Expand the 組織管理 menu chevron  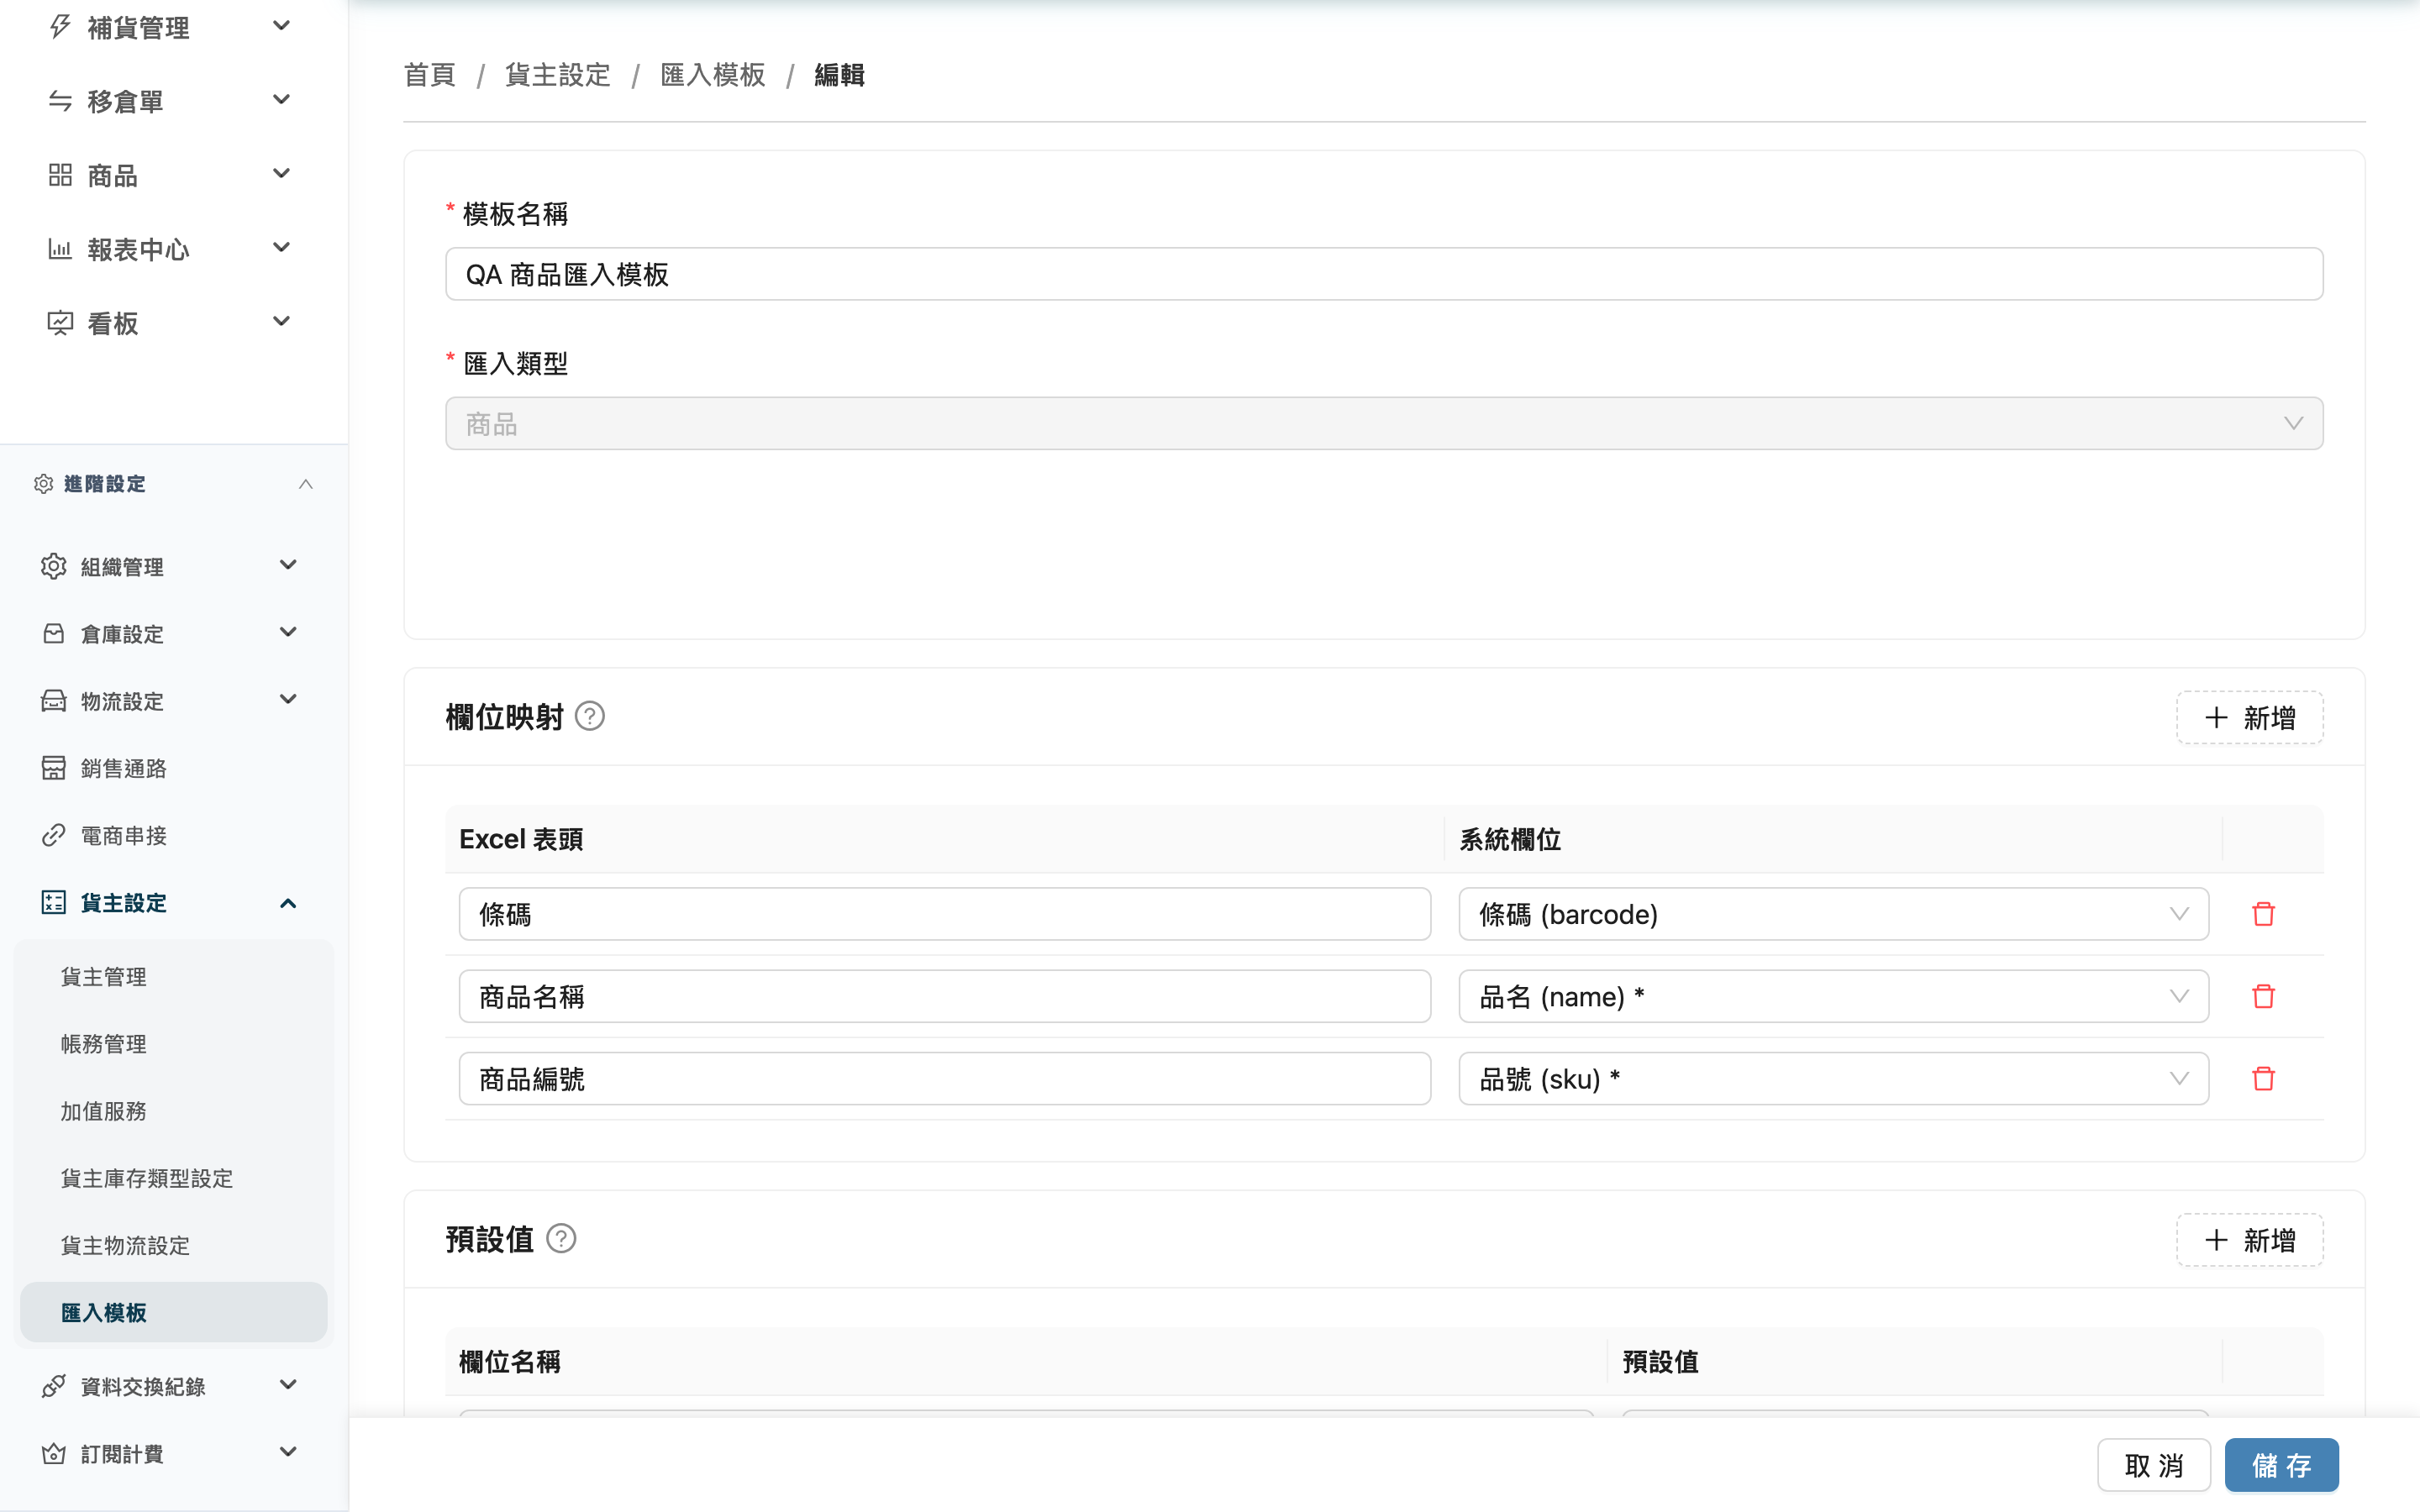(x=288, y=565)
